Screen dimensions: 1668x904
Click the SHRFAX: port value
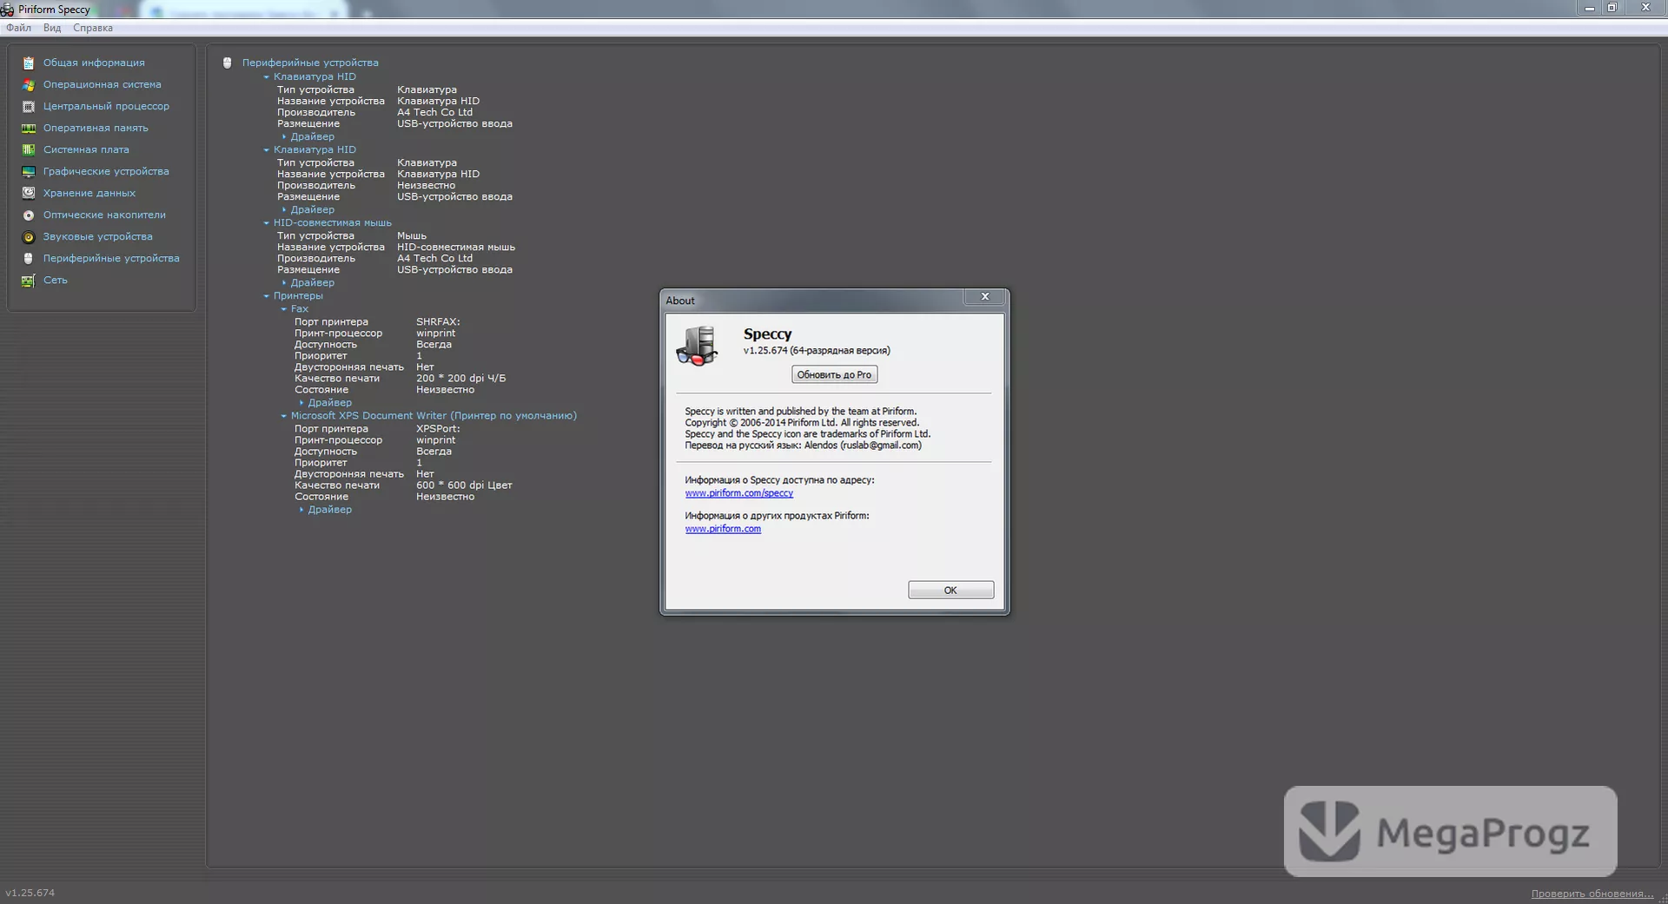coord(438,321)
